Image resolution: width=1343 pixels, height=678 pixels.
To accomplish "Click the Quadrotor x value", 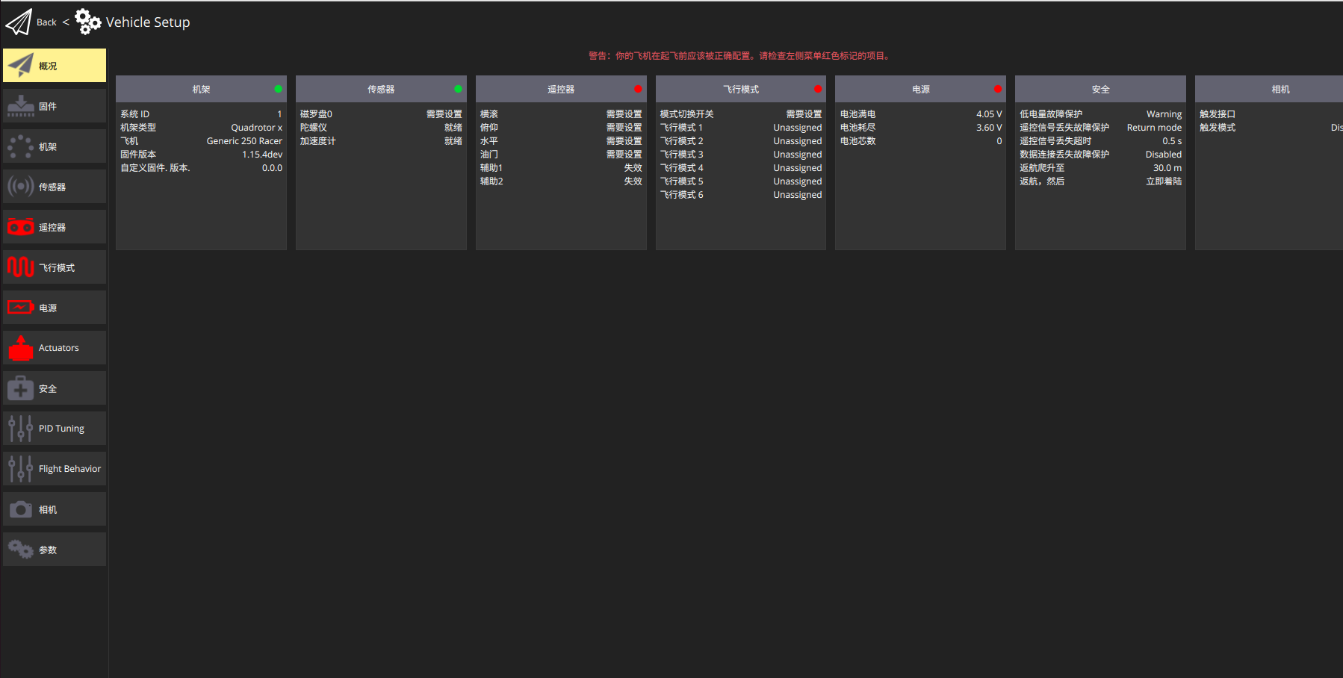I will [x=256, y=128].
